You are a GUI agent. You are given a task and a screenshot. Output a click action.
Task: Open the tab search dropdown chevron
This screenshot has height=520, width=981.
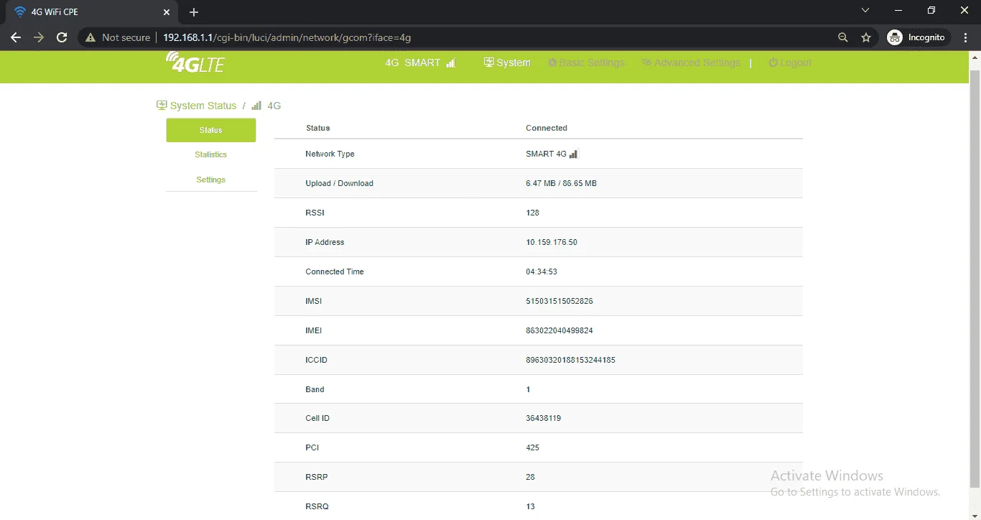point(865,10)
